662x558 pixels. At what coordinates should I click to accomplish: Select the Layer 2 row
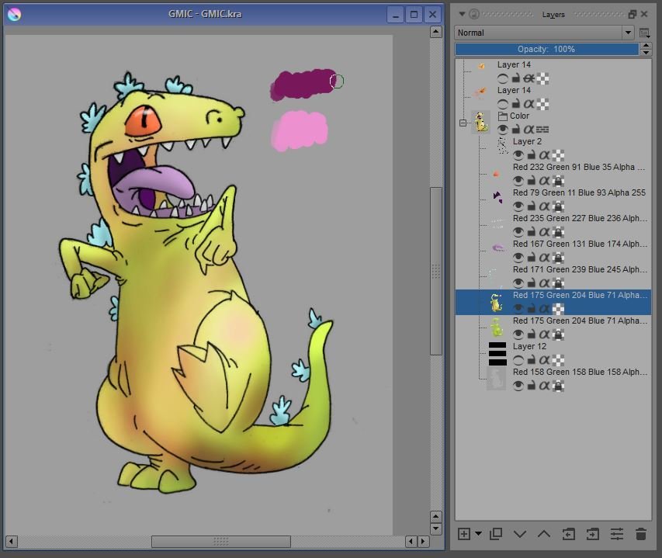click(553, 148)
